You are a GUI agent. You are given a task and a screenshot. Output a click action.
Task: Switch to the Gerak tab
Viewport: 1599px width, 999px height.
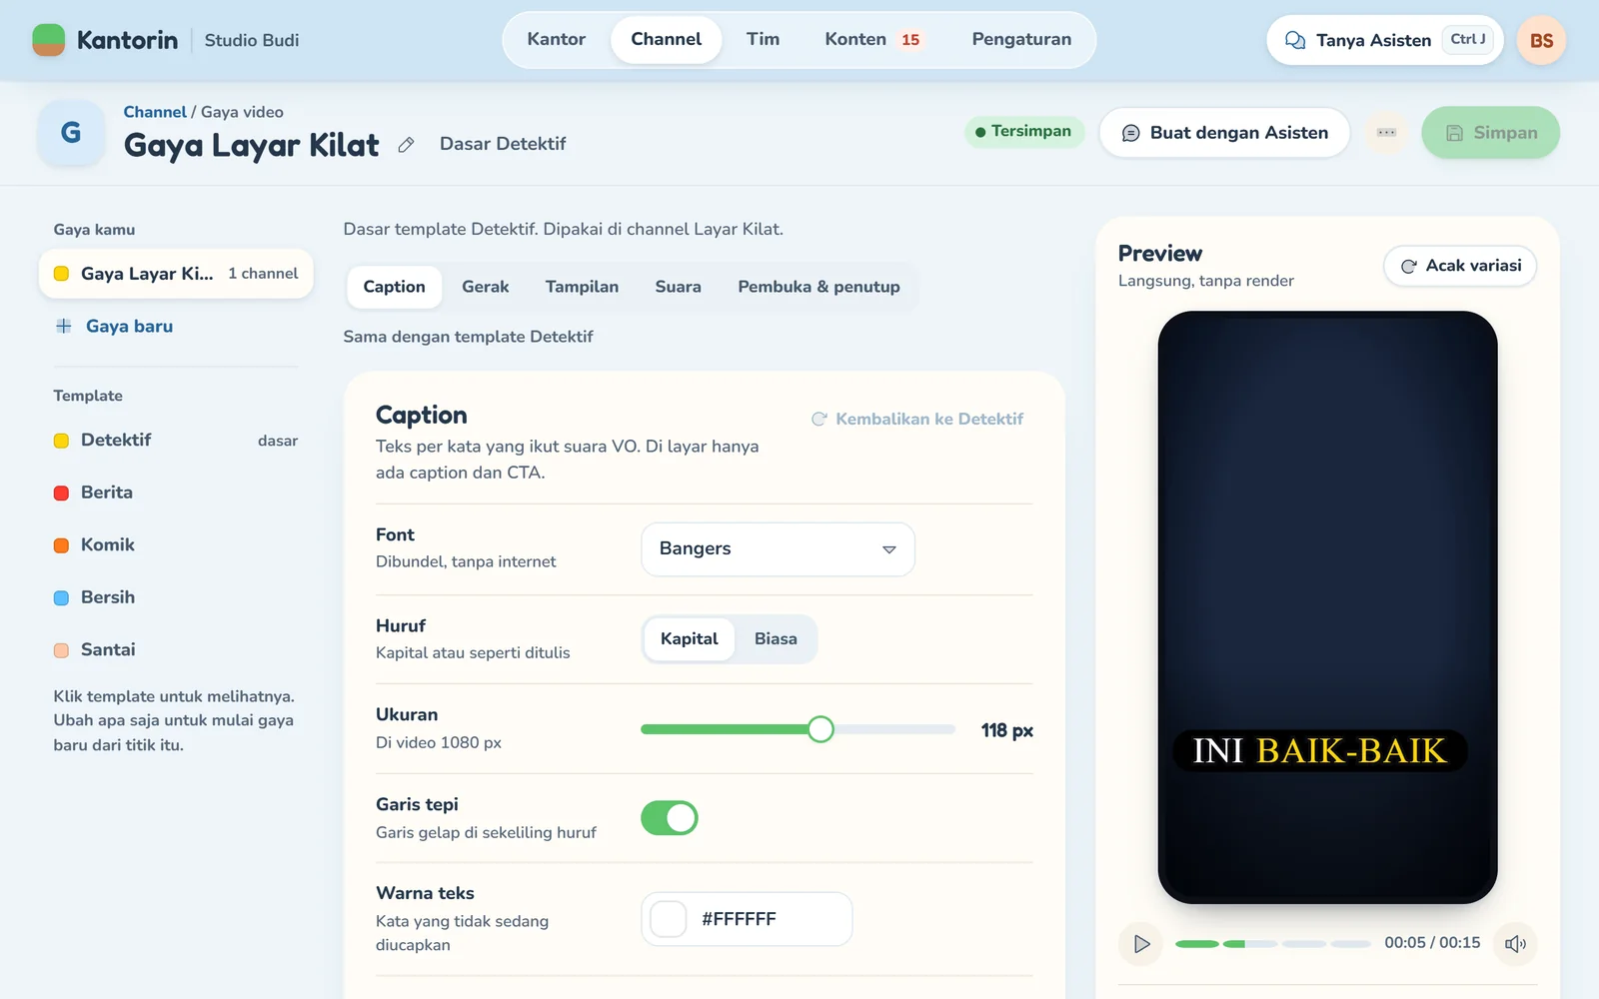[485, 287]
